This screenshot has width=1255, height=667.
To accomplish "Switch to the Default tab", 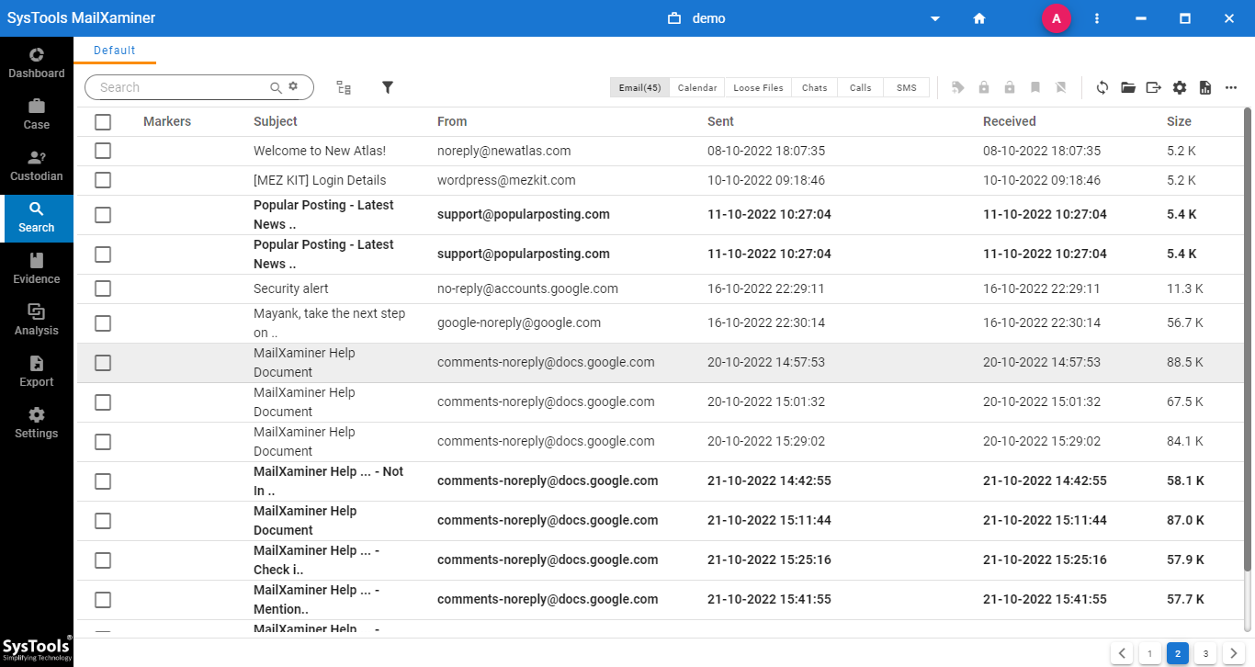I will [x=115, y=51].
